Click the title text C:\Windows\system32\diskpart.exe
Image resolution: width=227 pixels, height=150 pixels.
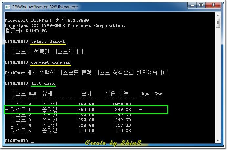(45, 7)
